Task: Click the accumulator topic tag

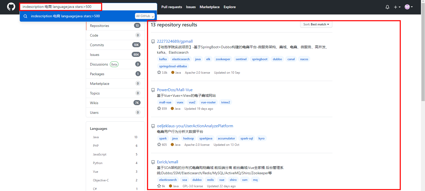Action: (x=226, y=138)
